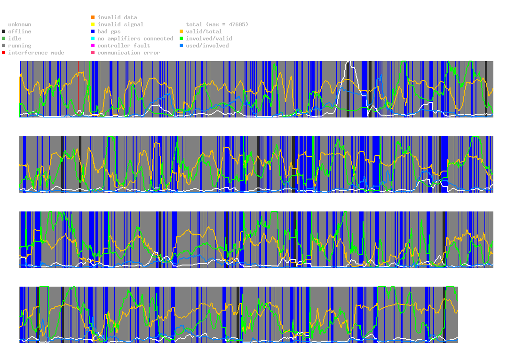Select the "used/involved" legend label
This screenshot has width=515, height=359.
pyautogui.click(x=207, y=46)
